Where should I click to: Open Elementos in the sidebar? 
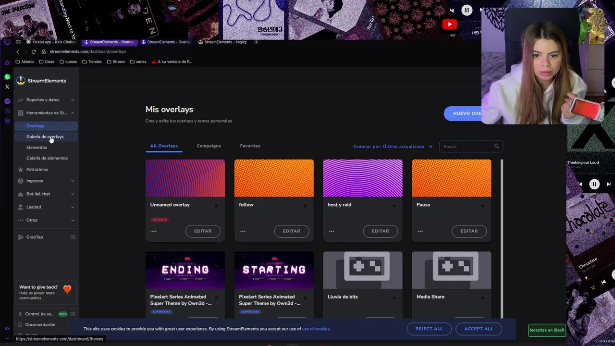pyautogui.click(x=37, y=148)
